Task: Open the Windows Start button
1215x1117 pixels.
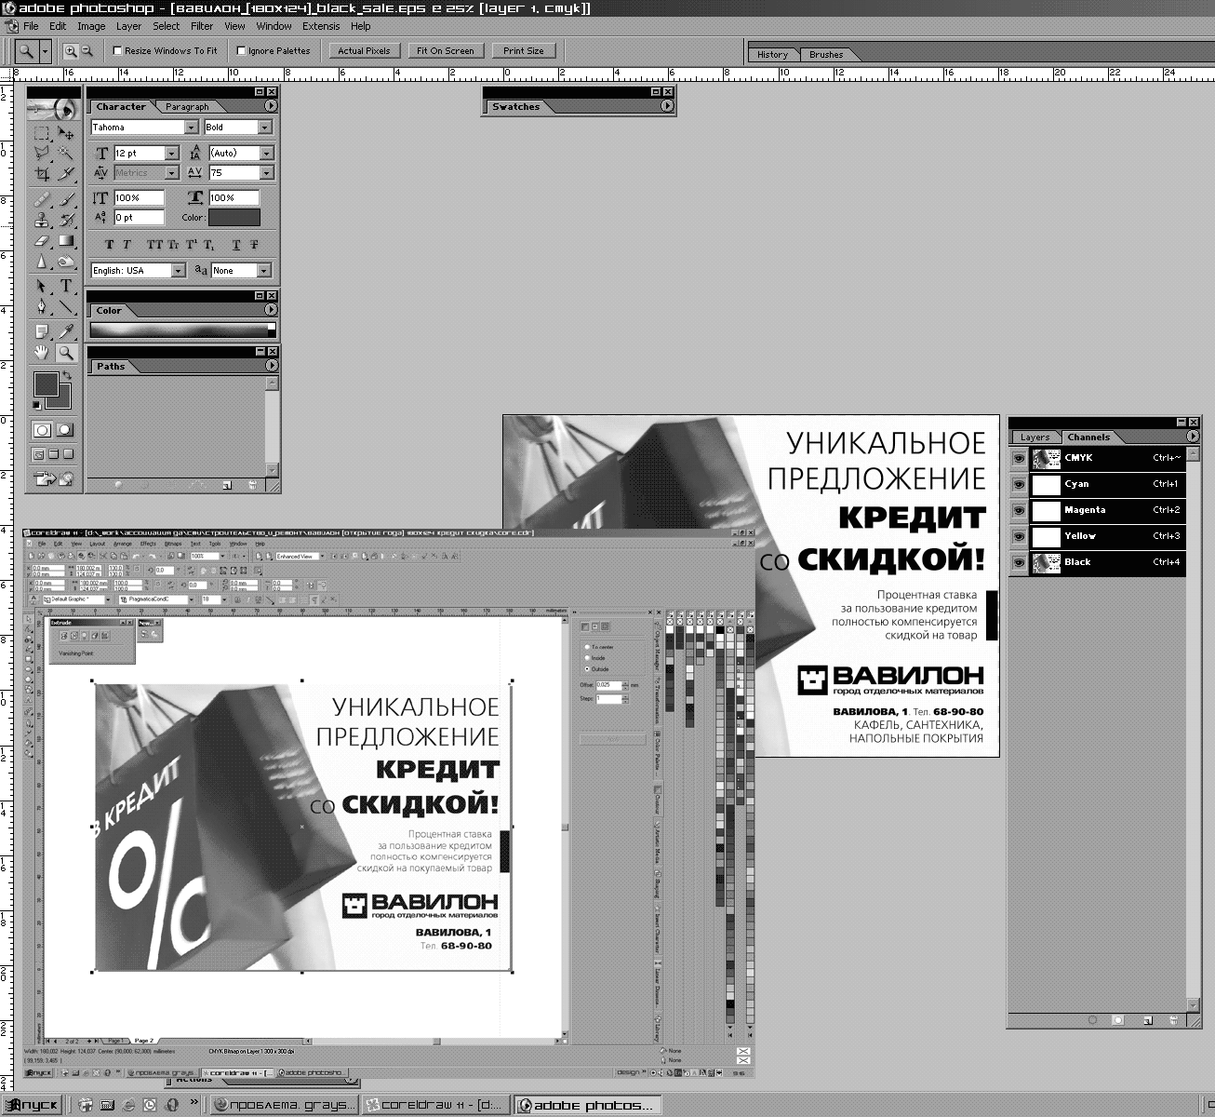Action: point(34,1105)
